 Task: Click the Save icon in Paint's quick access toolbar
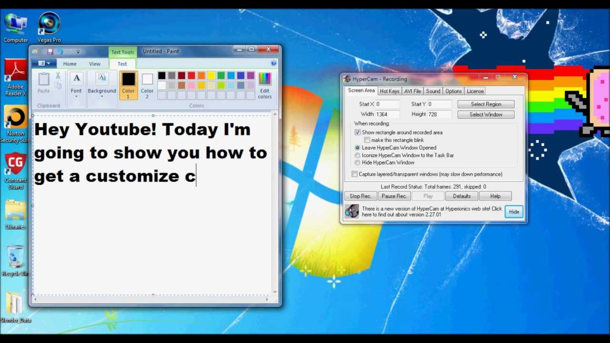tap(50, 51)
